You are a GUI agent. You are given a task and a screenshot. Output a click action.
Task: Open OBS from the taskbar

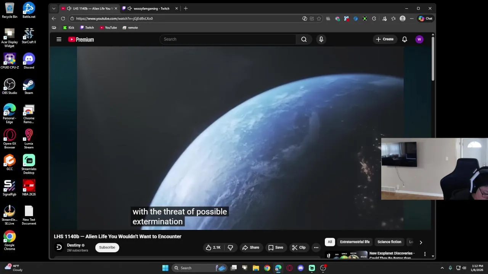pos(323,268)
